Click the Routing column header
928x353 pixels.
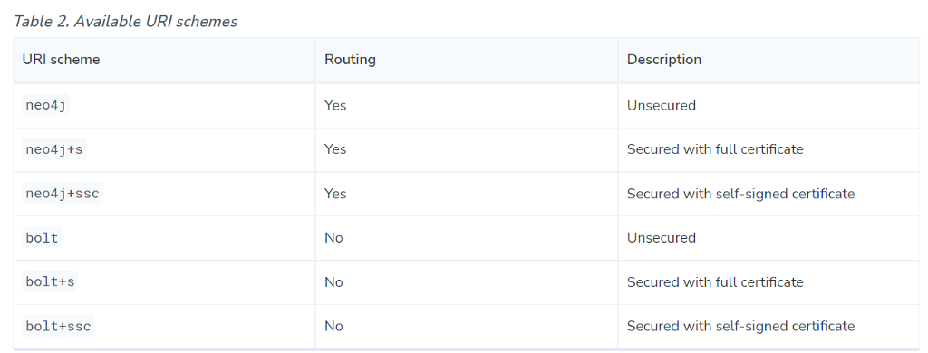point(350,60)
